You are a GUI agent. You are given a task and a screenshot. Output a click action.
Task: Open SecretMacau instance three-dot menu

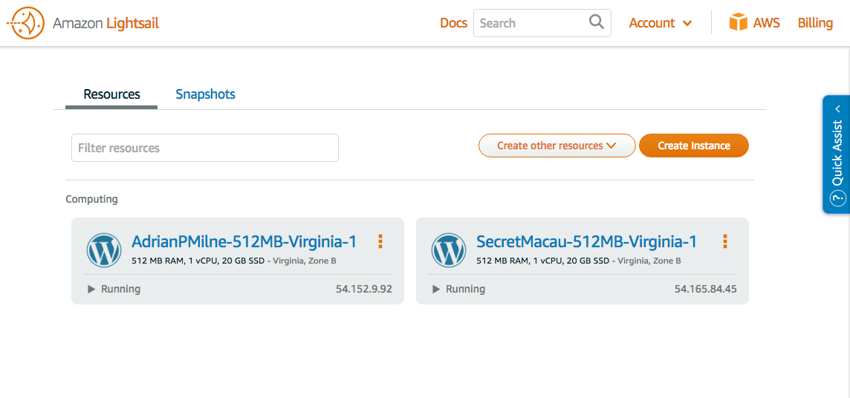pyautogui.click(x=724, y=241)
